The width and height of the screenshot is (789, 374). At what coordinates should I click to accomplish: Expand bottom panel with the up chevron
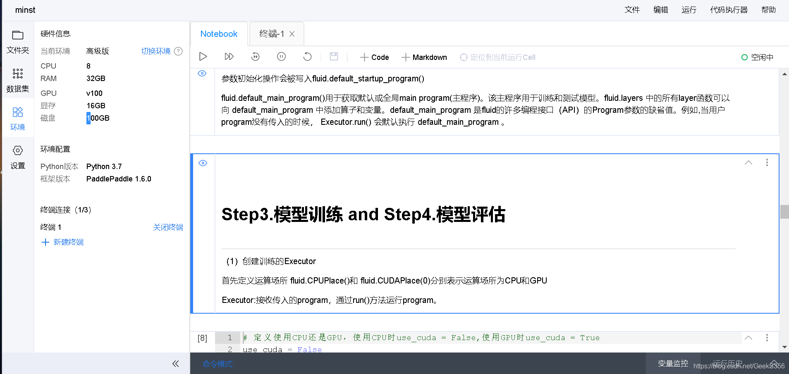[x=774, y=363]
